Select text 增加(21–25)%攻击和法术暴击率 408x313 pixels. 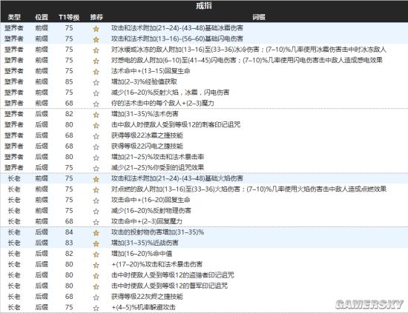coord(158,157)
